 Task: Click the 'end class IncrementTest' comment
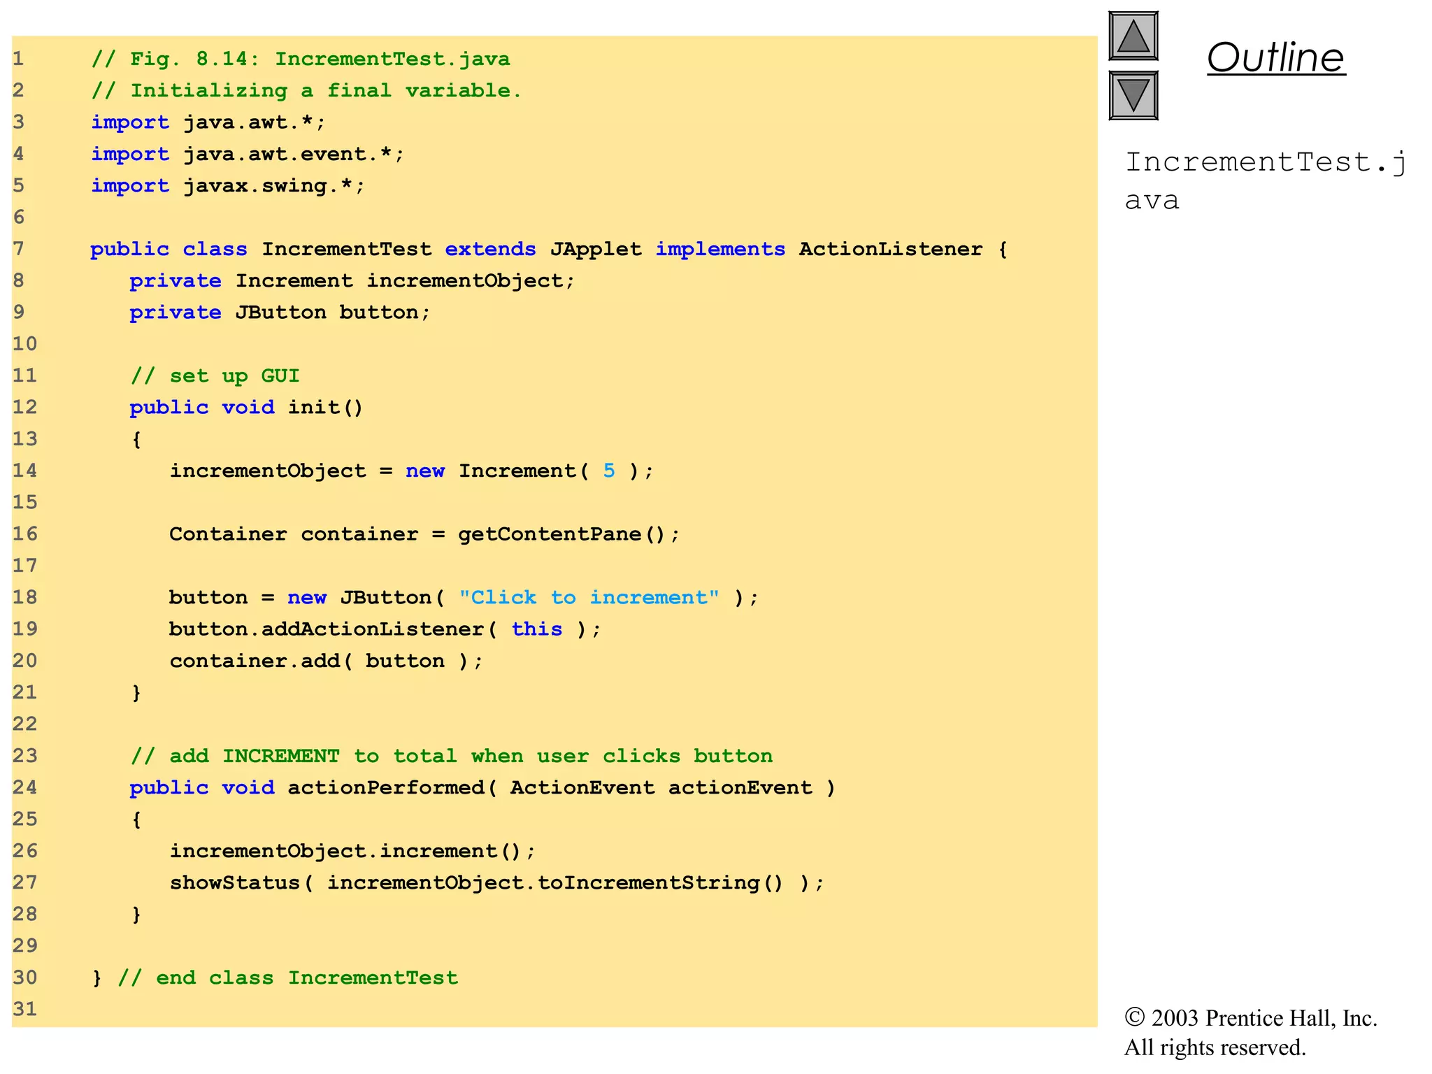click(x=288, y=978)
